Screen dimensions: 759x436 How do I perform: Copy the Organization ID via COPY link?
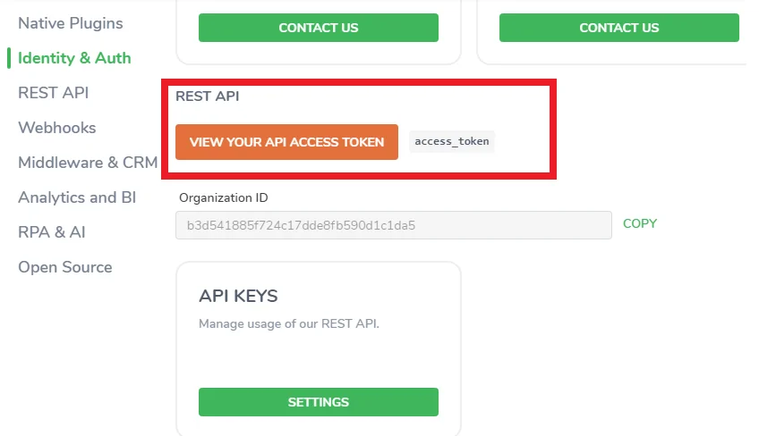point(640,223)
